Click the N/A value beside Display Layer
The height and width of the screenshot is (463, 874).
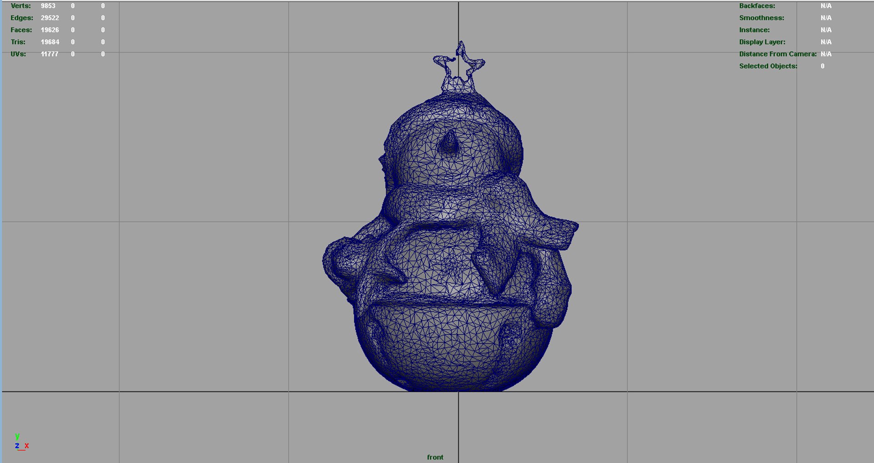pyautogui.click(x=826, y=42)
